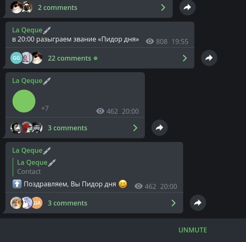Share the green contact post with +7
The height and width of the screenshot is (242, 246).
[x=159, y=128]
